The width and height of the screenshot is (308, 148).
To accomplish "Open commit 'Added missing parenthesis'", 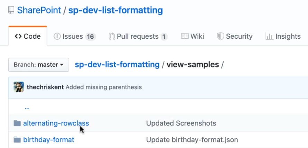I will coord(103,87).
